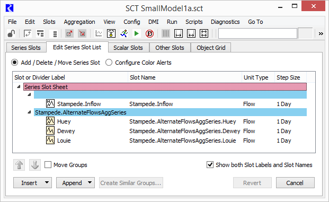Open the Append button dropdown arrow
This screenshot has width=329, height=202.
pos(90,183)
